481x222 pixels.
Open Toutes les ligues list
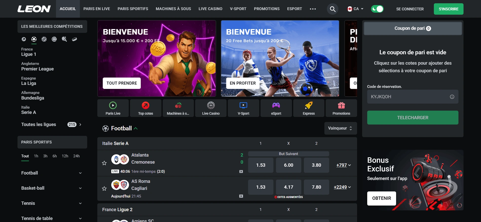[51, 125]
